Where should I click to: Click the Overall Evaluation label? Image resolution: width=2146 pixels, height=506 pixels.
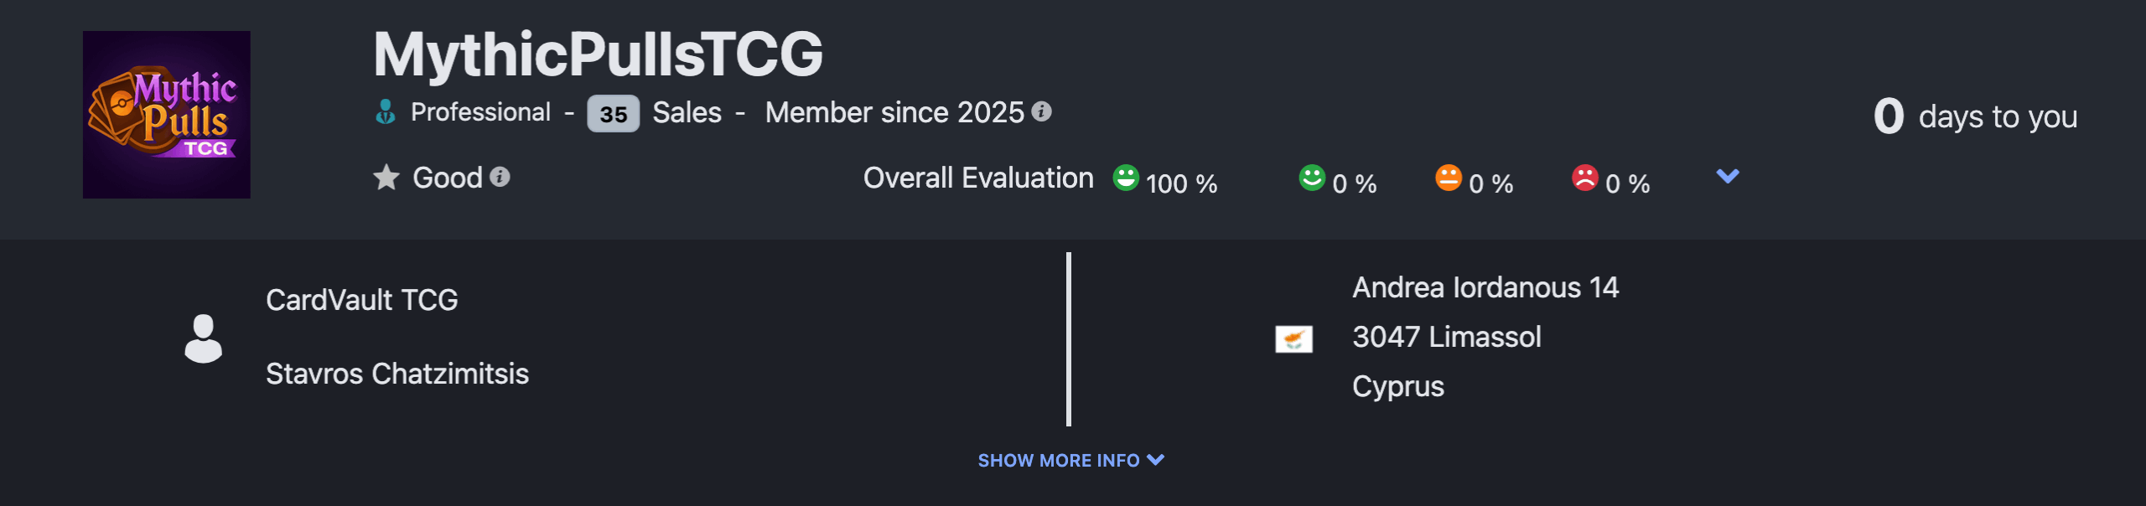pyautogui.click(x=978, y=178)
